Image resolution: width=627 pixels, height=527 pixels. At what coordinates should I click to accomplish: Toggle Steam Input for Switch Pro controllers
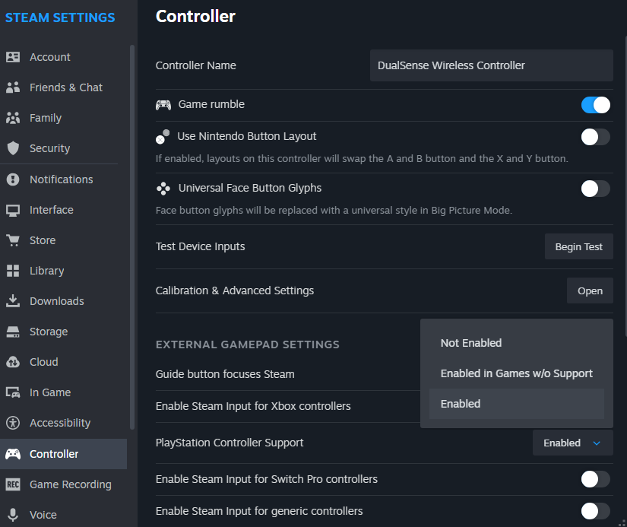[x=595, y=479]
